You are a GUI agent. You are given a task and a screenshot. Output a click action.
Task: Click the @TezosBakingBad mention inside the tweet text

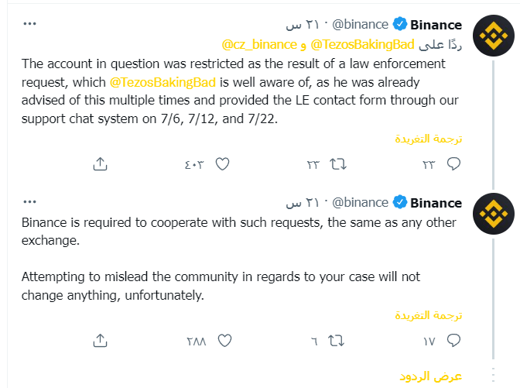(x=162, y=82)
